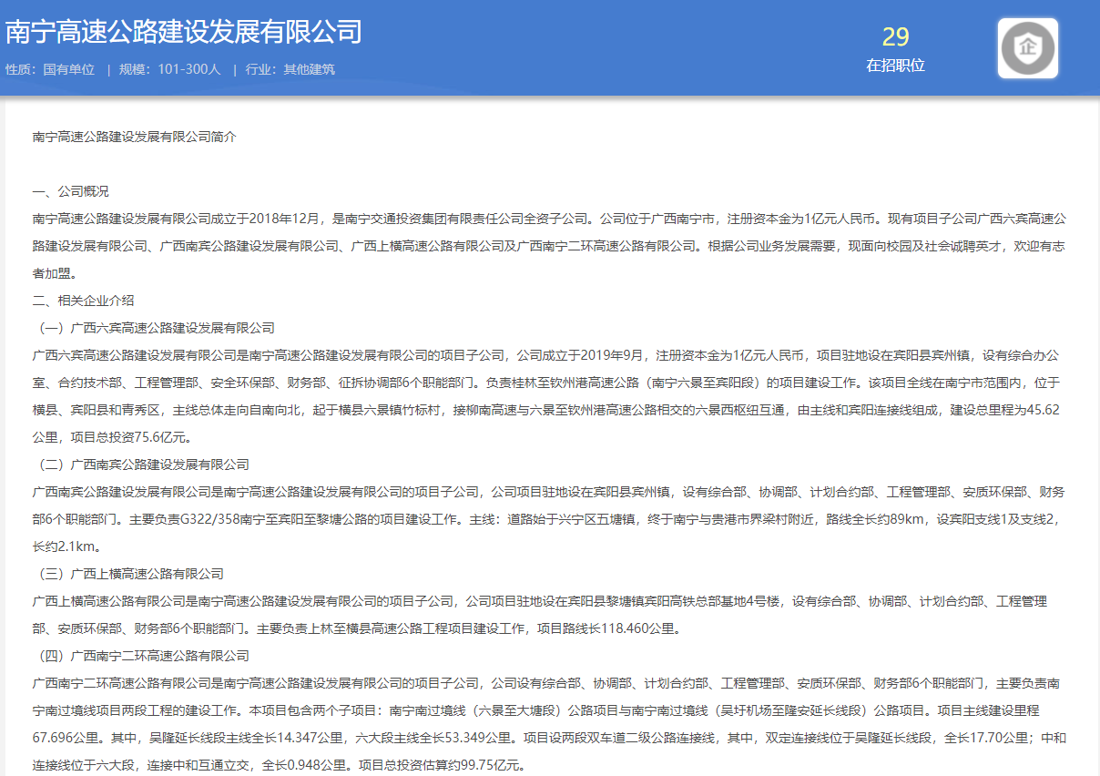Image resolution: width=1100 pixels, height=776 pixels.
Task: Click subheading （一）广西六宾高速公路建设发展有限公司
Action: pyautogui.click(x=155, y=328)
